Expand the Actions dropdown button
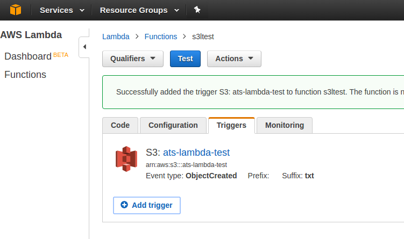The width and height of the screenshot is (404, 239). pyautogui.click(x=234, y=59)
